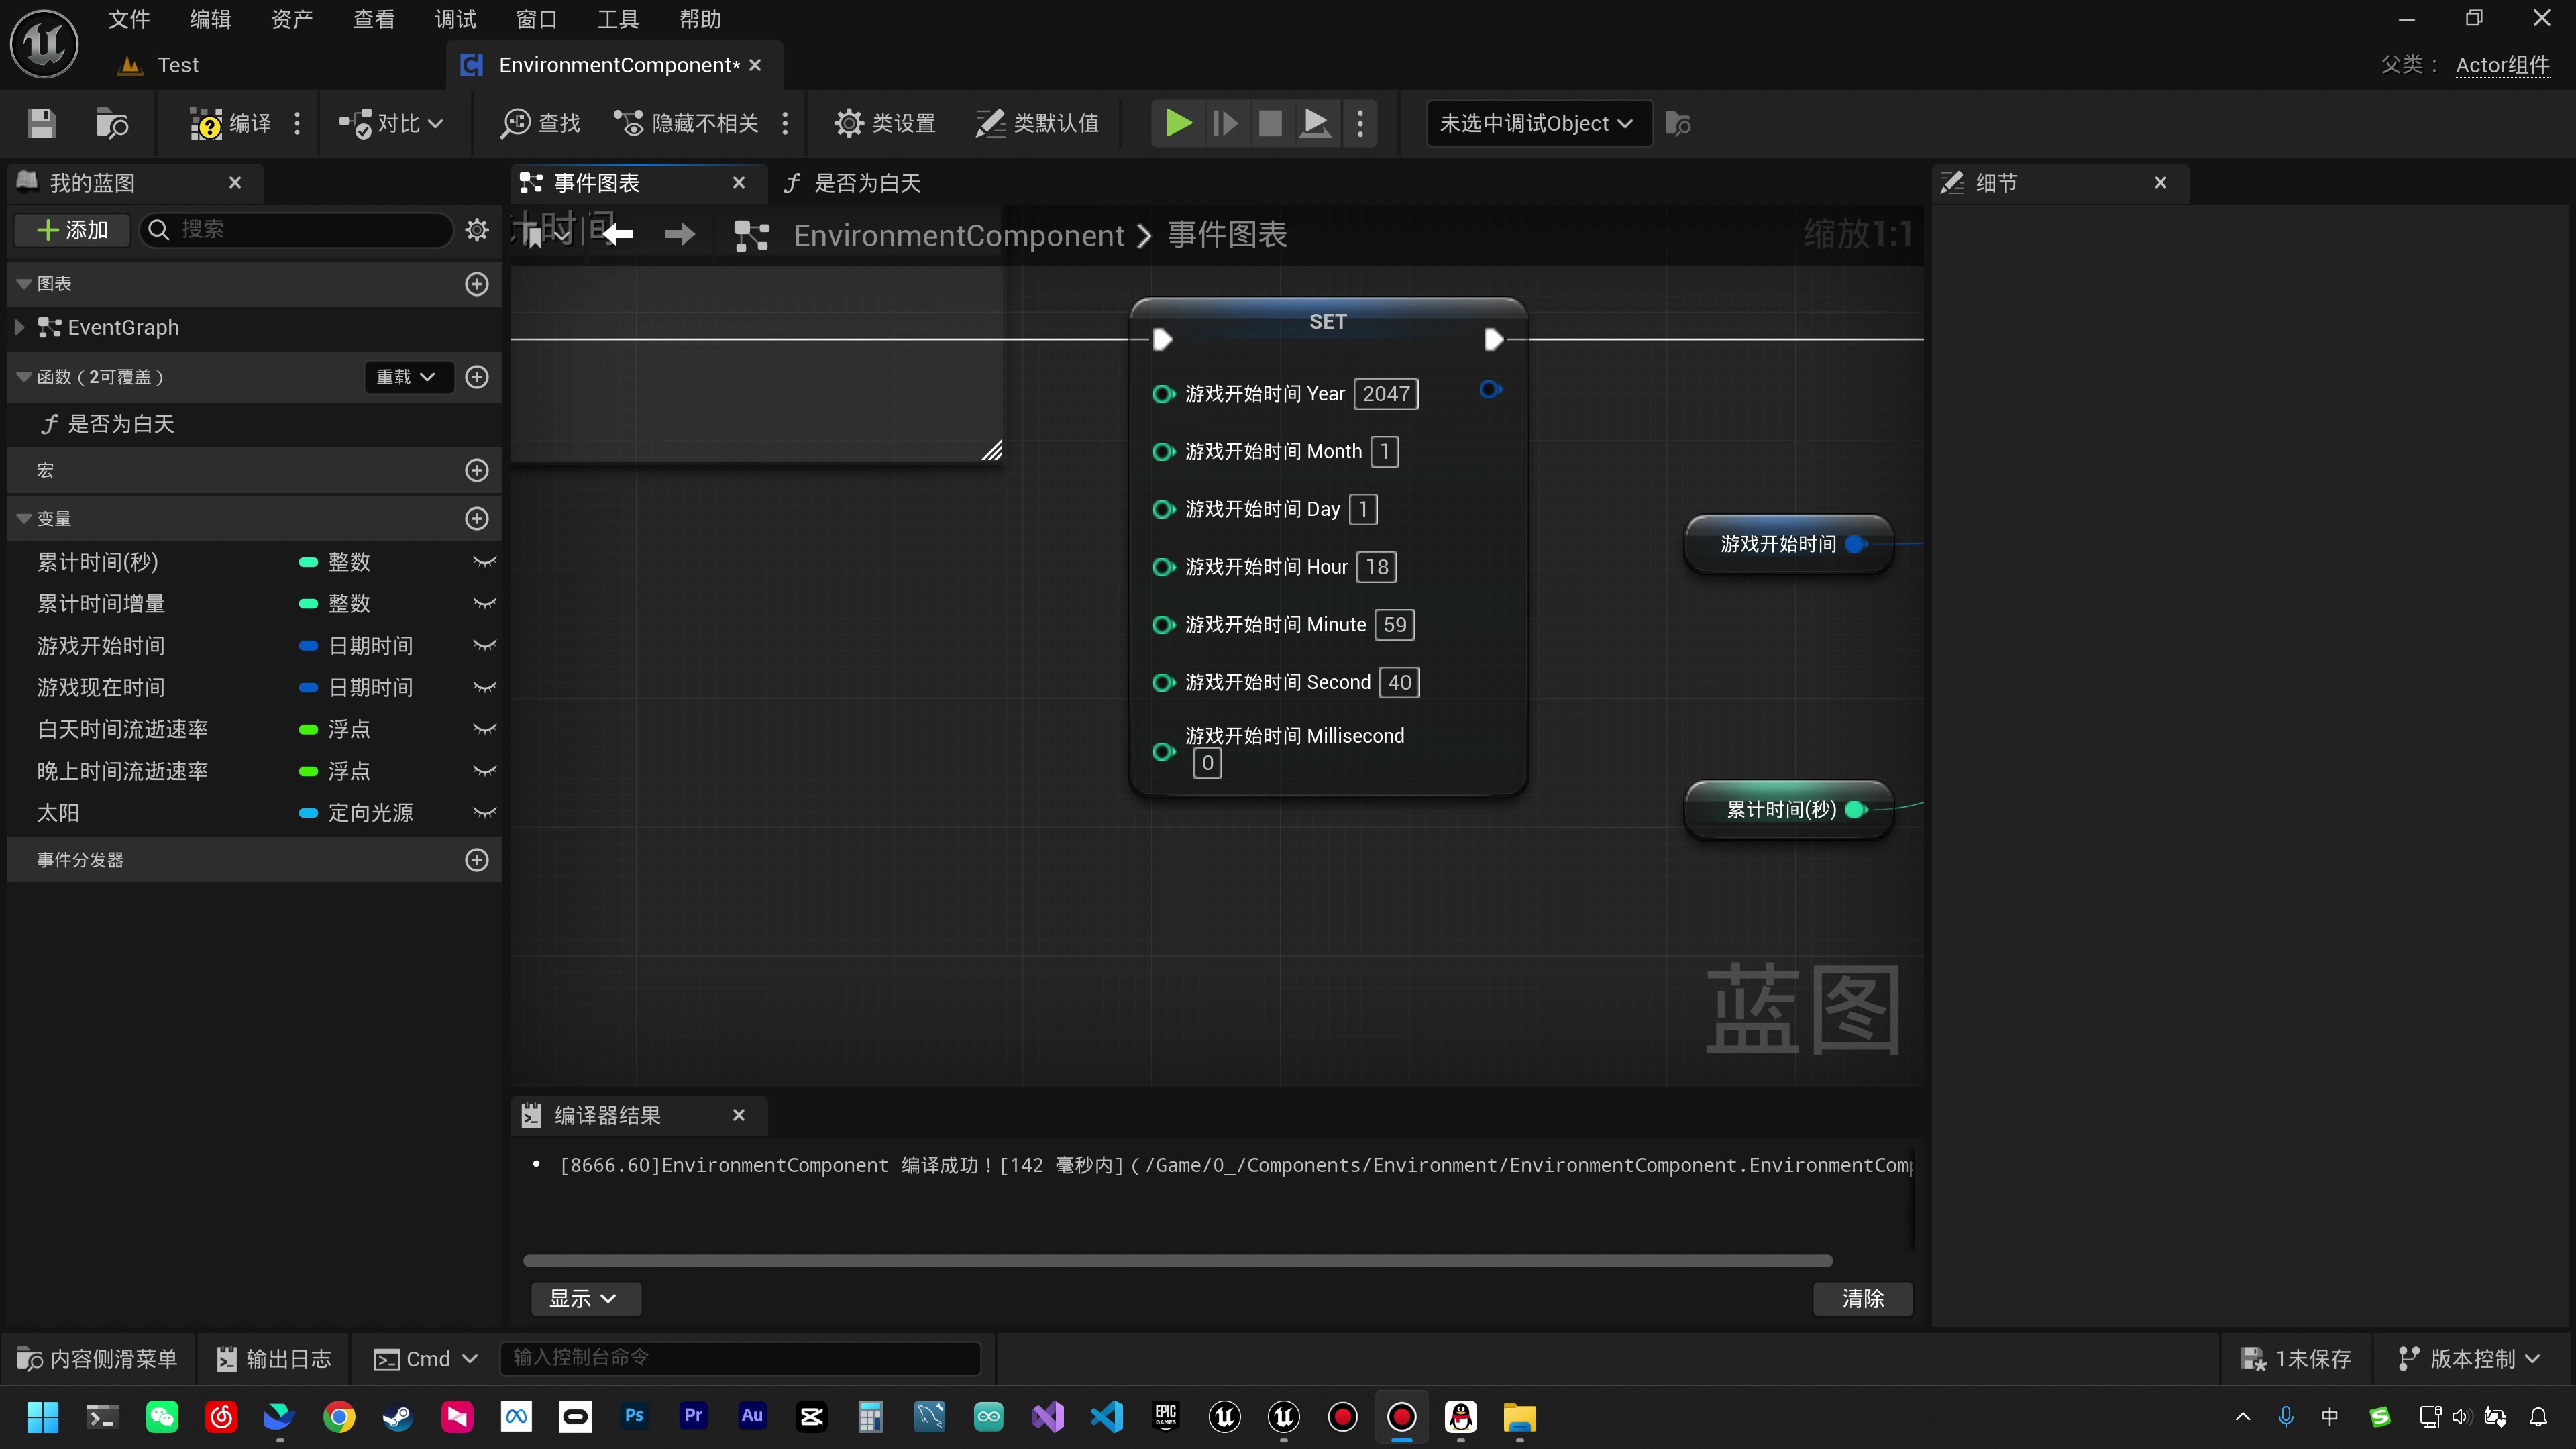Add a new event dispatcher with plus icon

pos(477,860)
